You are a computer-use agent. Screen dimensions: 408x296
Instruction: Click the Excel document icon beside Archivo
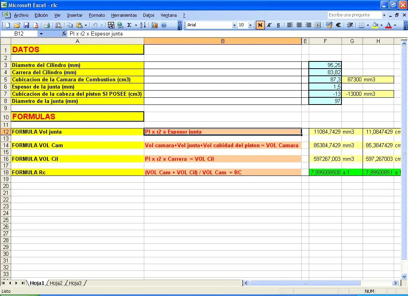click(7, 15)
